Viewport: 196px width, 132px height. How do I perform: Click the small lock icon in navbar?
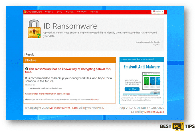pyautogui.click(x=25, y=12)
